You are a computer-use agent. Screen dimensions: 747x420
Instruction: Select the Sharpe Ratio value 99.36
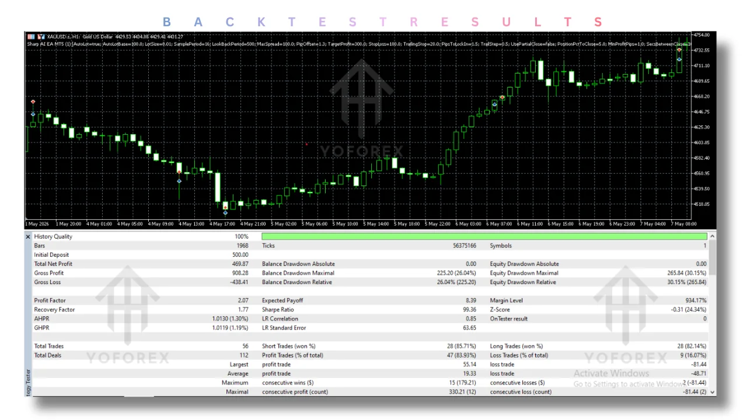469,310
